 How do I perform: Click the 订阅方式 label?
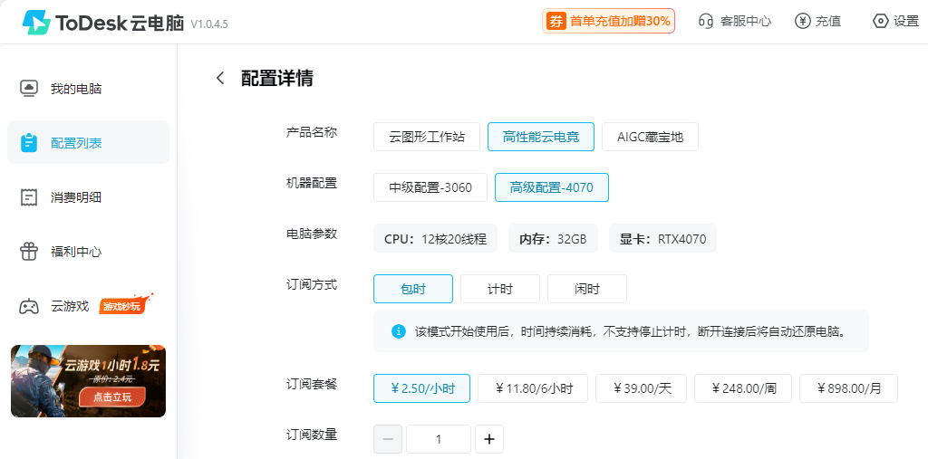[312, 284]
